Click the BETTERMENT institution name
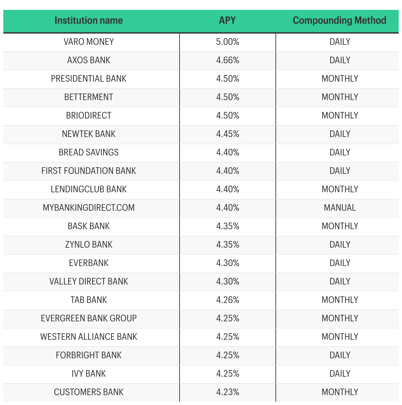This screenshot has width=402, height=405. [89, 97]
